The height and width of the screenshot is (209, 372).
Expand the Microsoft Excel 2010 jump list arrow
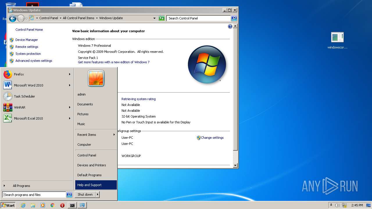70,118
